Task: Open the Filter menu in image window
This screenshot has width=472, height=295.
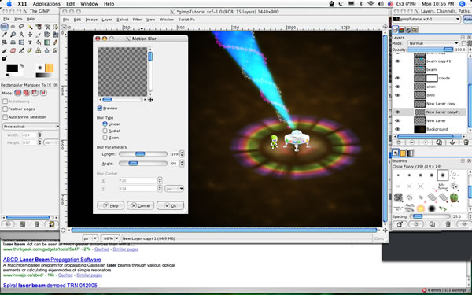Action: click(x=137, y=20)
